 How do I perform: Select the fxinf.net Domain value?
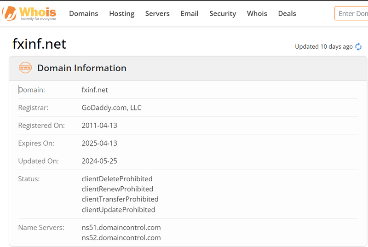[x=95, y=90]
